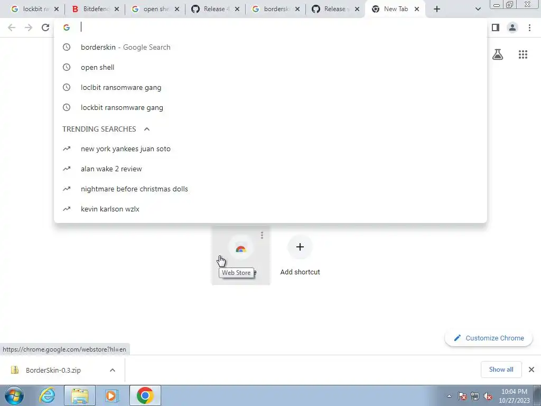
Task: Select trending search kevin karlson wzlx
Action: point(270,209)
